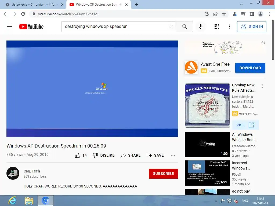Open File Explorer from the taskbar
275x206 pixels.
tap(29, 201)
